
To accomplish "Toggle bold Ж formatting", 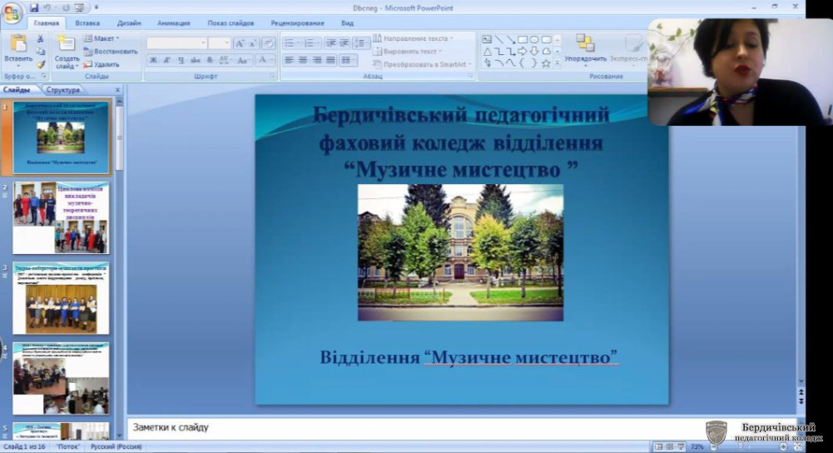I will click(153, 60).
